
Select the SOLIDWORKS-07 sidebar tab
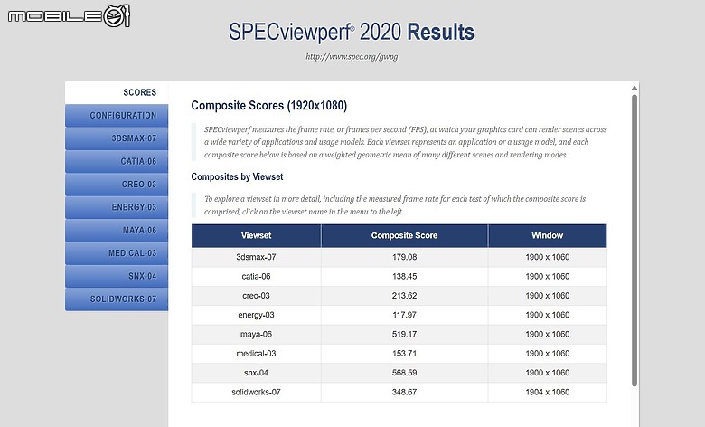[117, 299]
